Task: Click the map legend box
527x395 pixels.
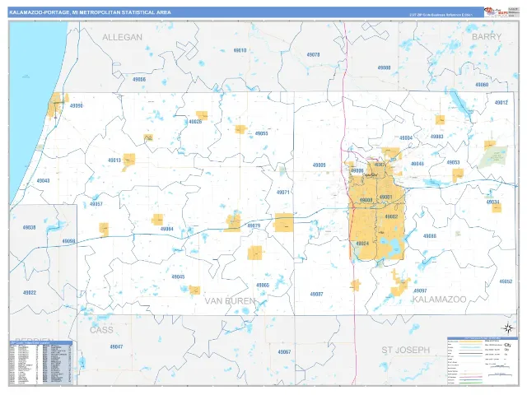Action: (483, 360)
